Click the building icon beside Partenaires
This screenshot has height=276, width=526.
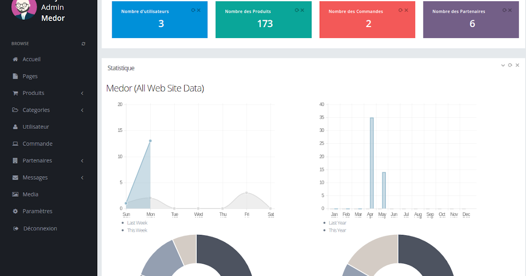tap(15, 160)
